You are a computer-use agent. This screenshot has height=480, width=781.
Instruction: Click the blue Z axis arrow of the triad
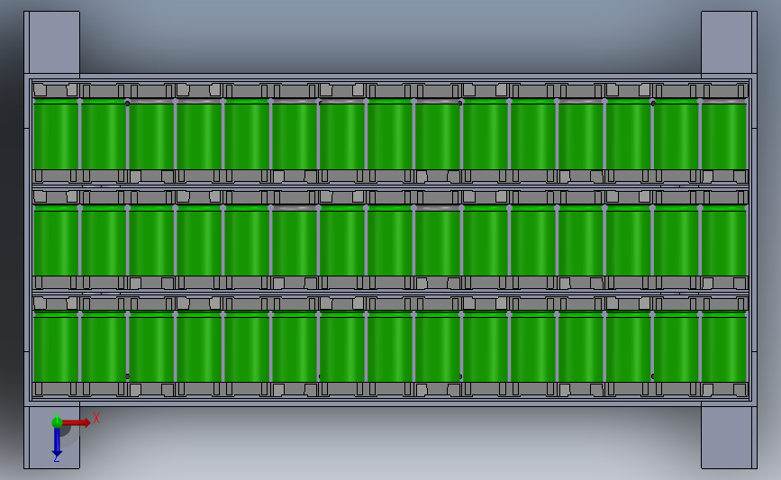coord(57,441)
